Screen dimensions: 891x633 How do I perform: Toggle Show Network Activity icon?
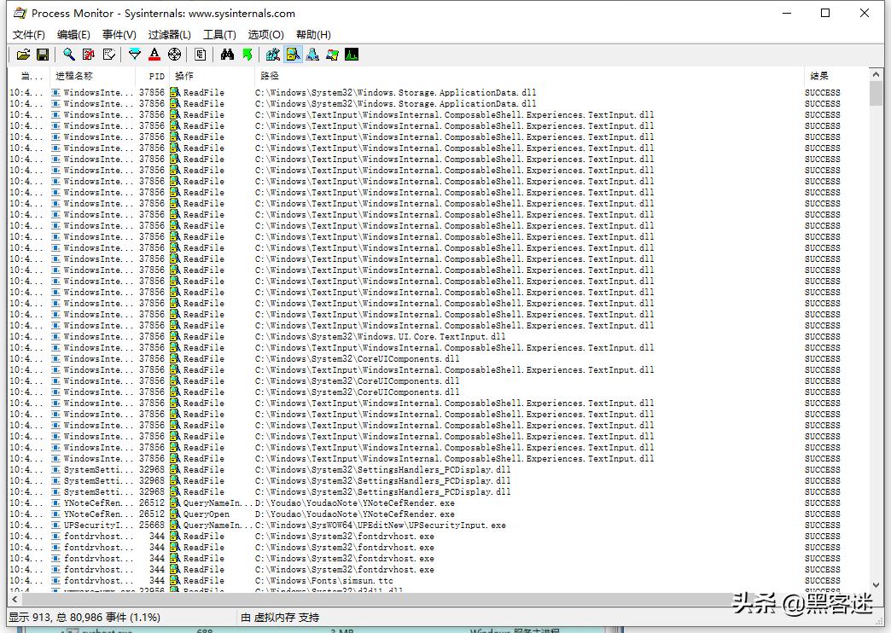point(312,55)
